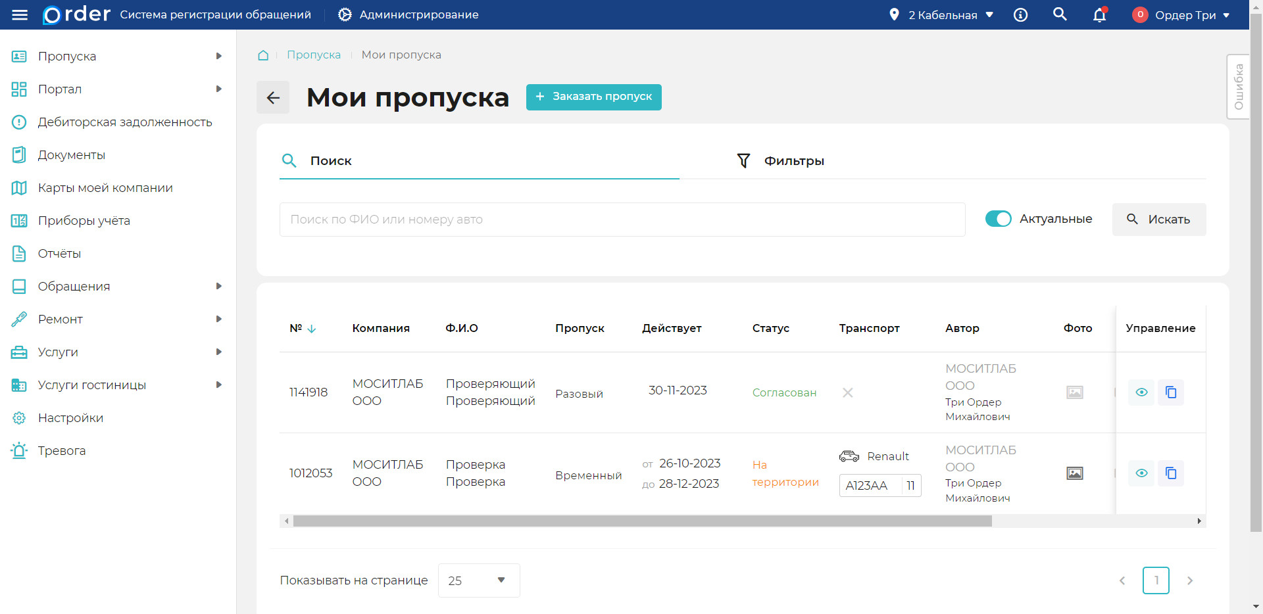
Task: Click the ФИО or auto number search field
Action: point(622,219)
